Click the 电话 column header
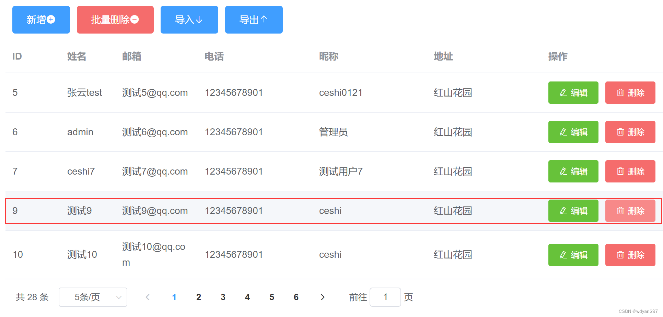This screenshot has height=317, width=663. click(214, 56)
